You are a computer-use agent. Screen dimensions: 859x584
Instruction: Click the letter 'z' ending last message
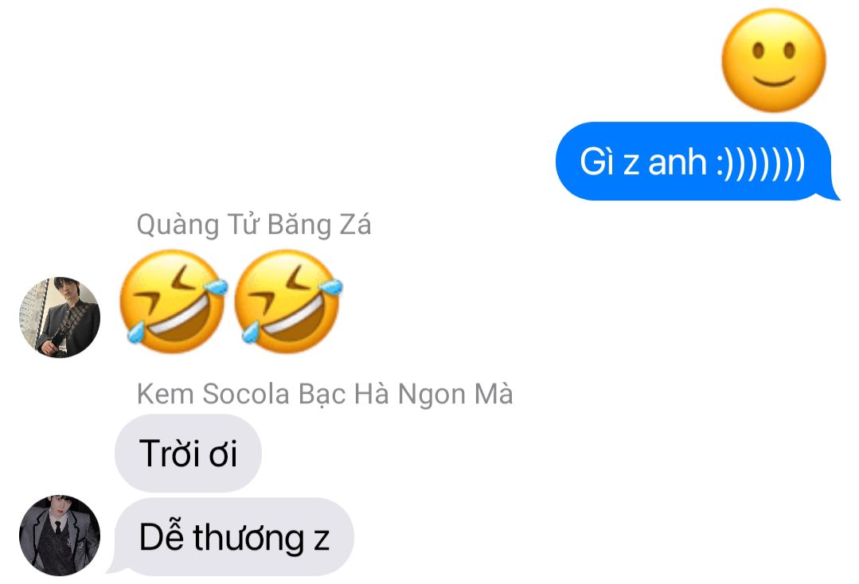point(322,540)
